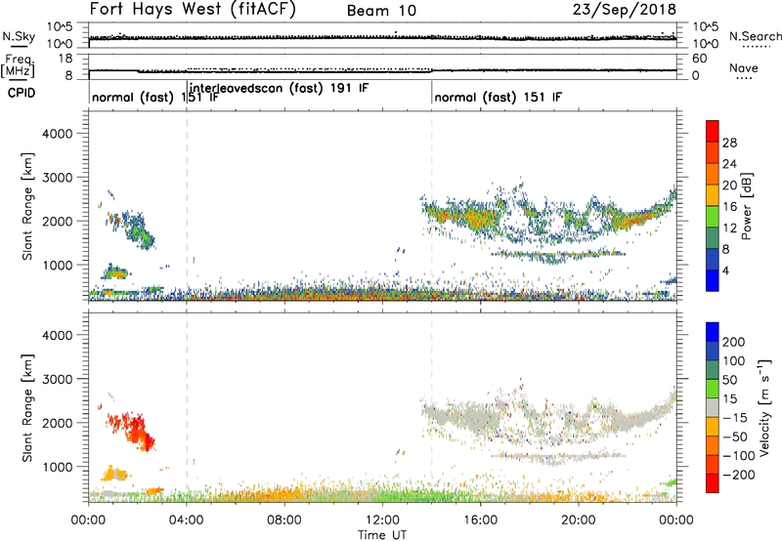The image size is (782, 541).
Task: Click the '2000' range tick in velocity panel
Action: coord(57,423)
